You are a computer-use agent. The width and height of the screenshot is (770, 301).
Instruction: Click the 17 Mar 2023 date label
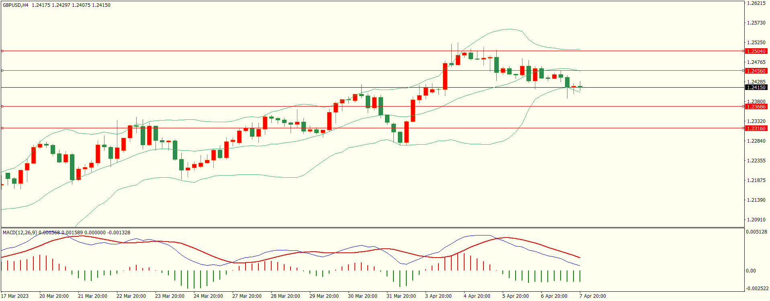pyautogui.click(x=15, y=296)
